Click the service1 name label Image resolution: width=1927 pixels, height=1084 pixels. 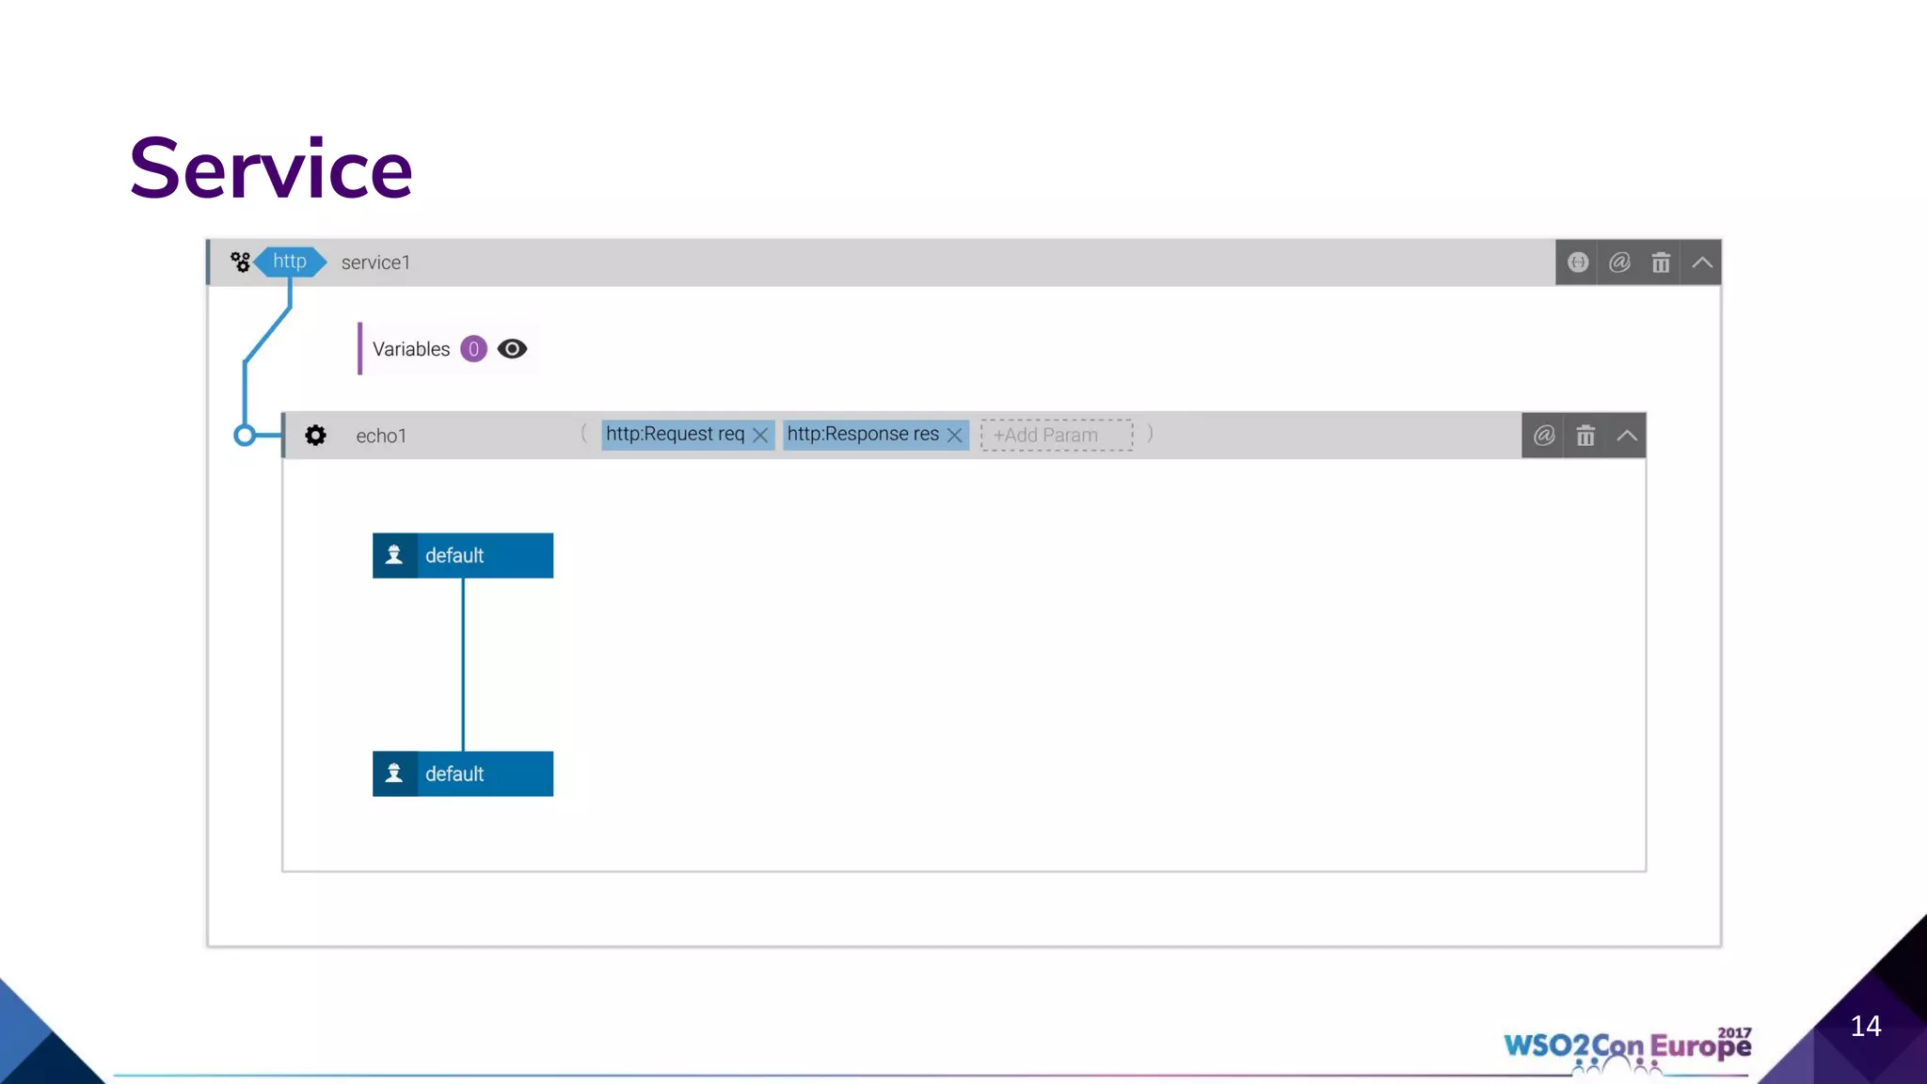(x=375, y=263)
